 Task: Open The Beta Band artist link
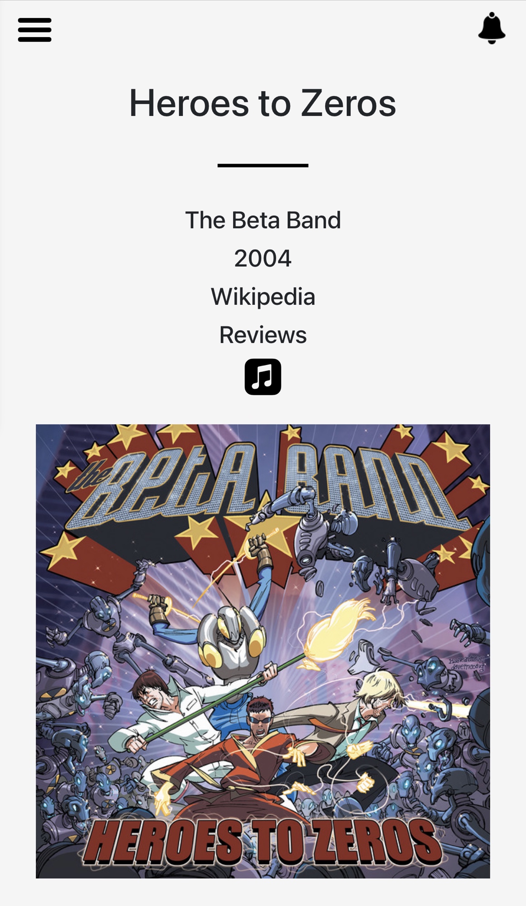pyautogui.click(x=263, y=220)
